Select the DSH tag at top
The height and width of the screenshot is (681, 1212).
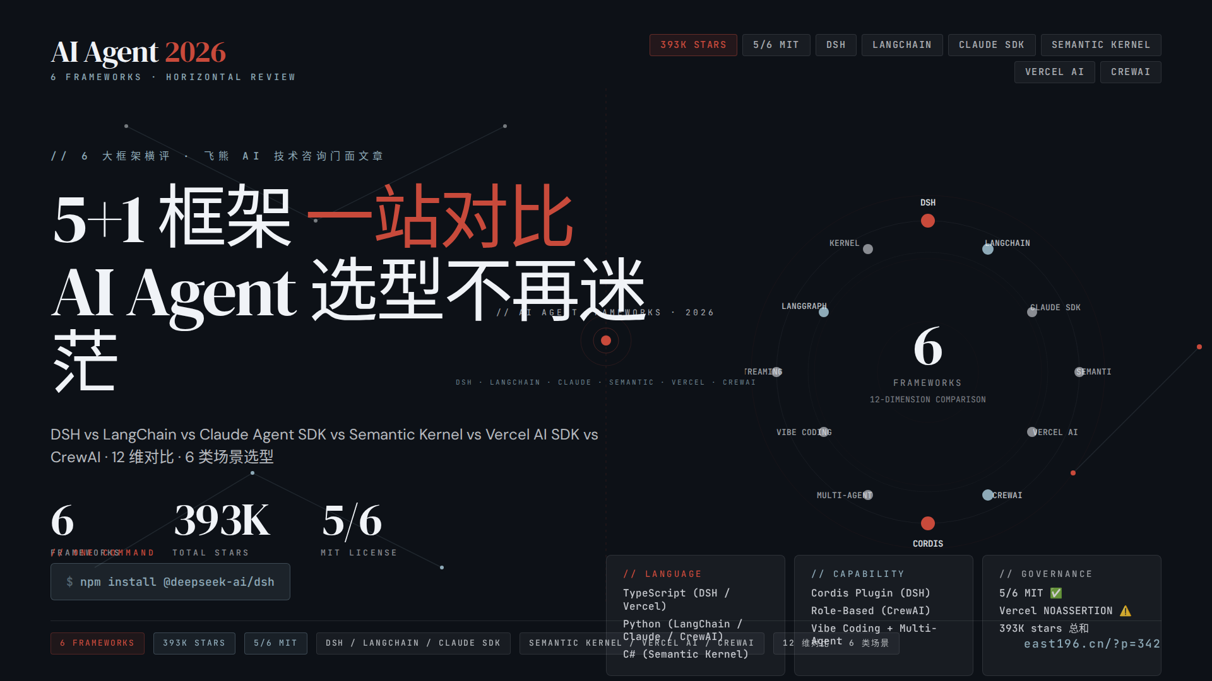(836, 45)
